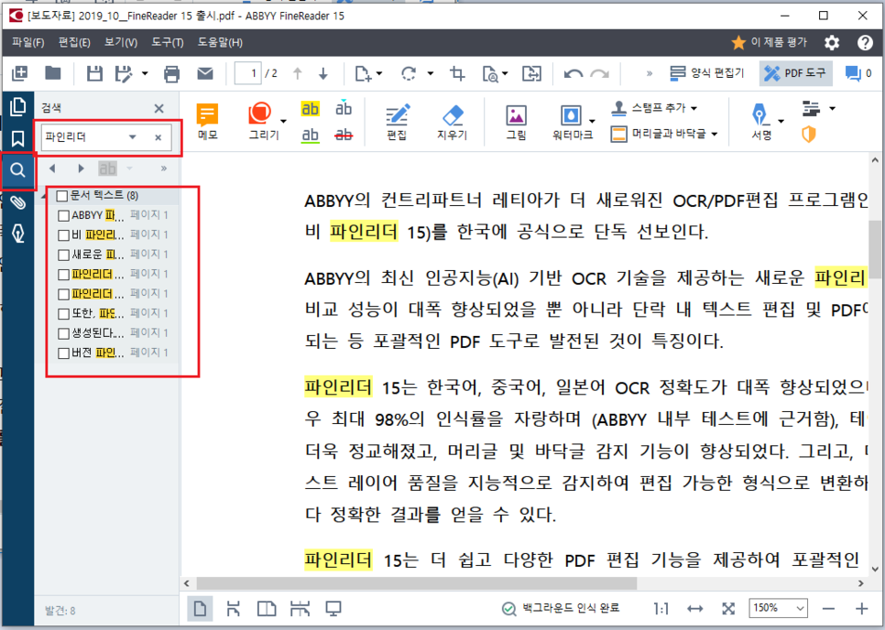The width and height of the screenshot is (885, 630).
Task: Rotate page icon in toolbar
Action: click(x=409, y=73)
